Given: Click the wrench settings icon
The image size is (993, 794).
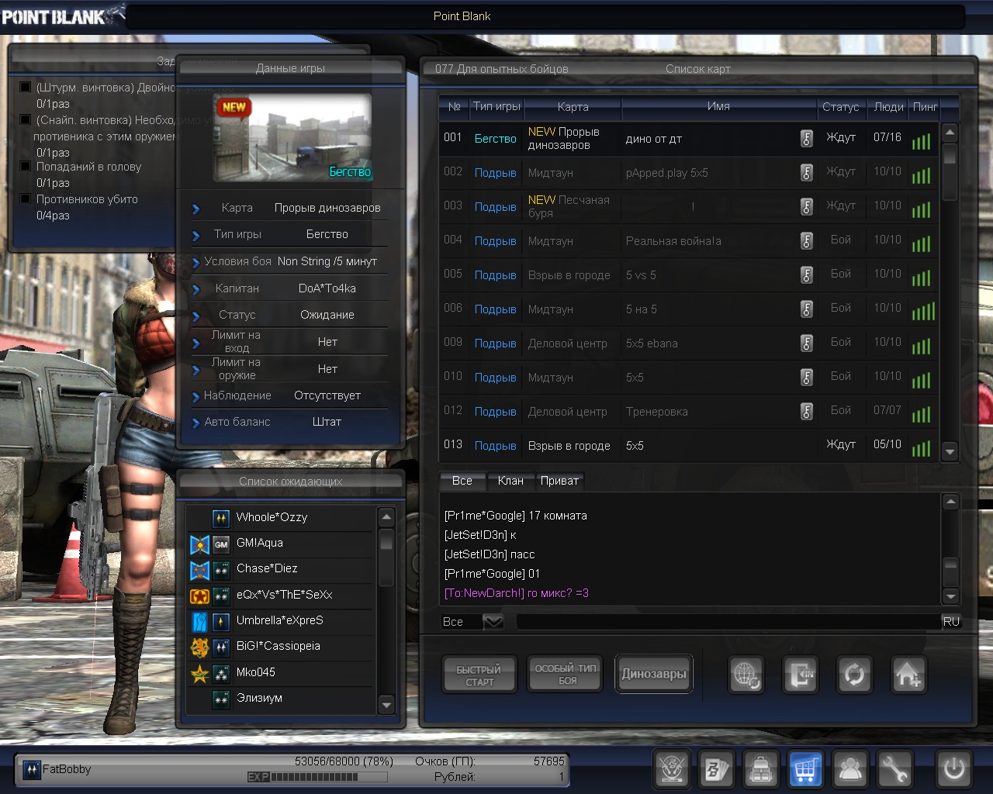Looking at the screenshot, I should 894,769.
